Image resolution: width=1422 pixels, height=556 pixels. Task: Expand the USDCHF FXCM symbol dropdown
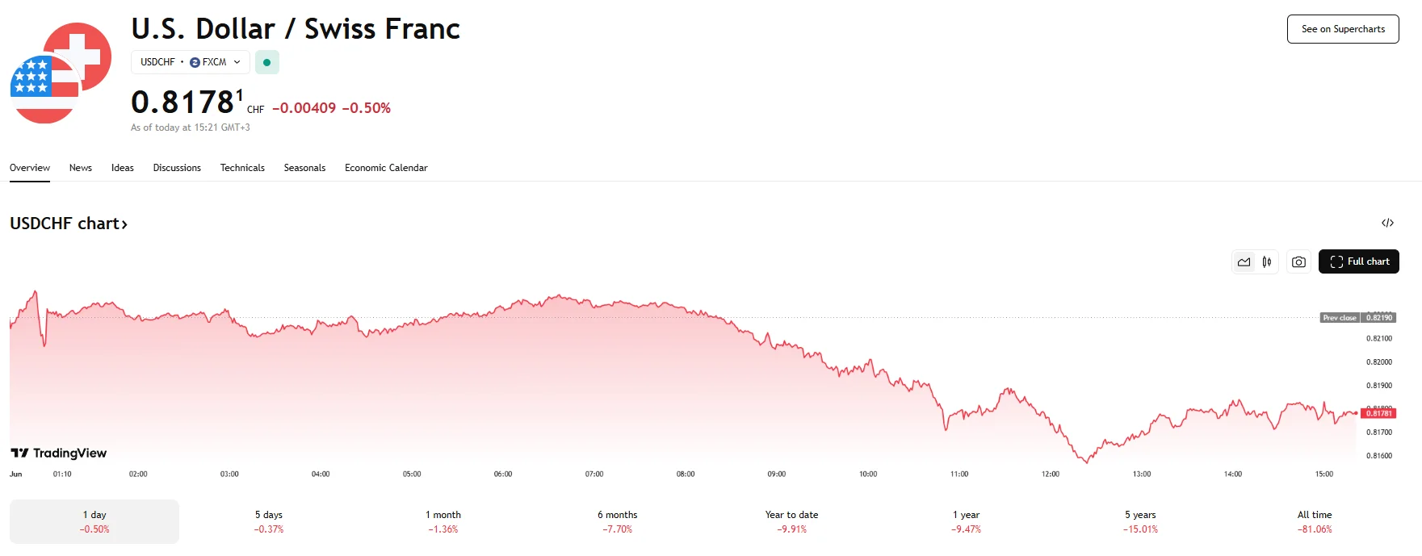tap(191, 62)
